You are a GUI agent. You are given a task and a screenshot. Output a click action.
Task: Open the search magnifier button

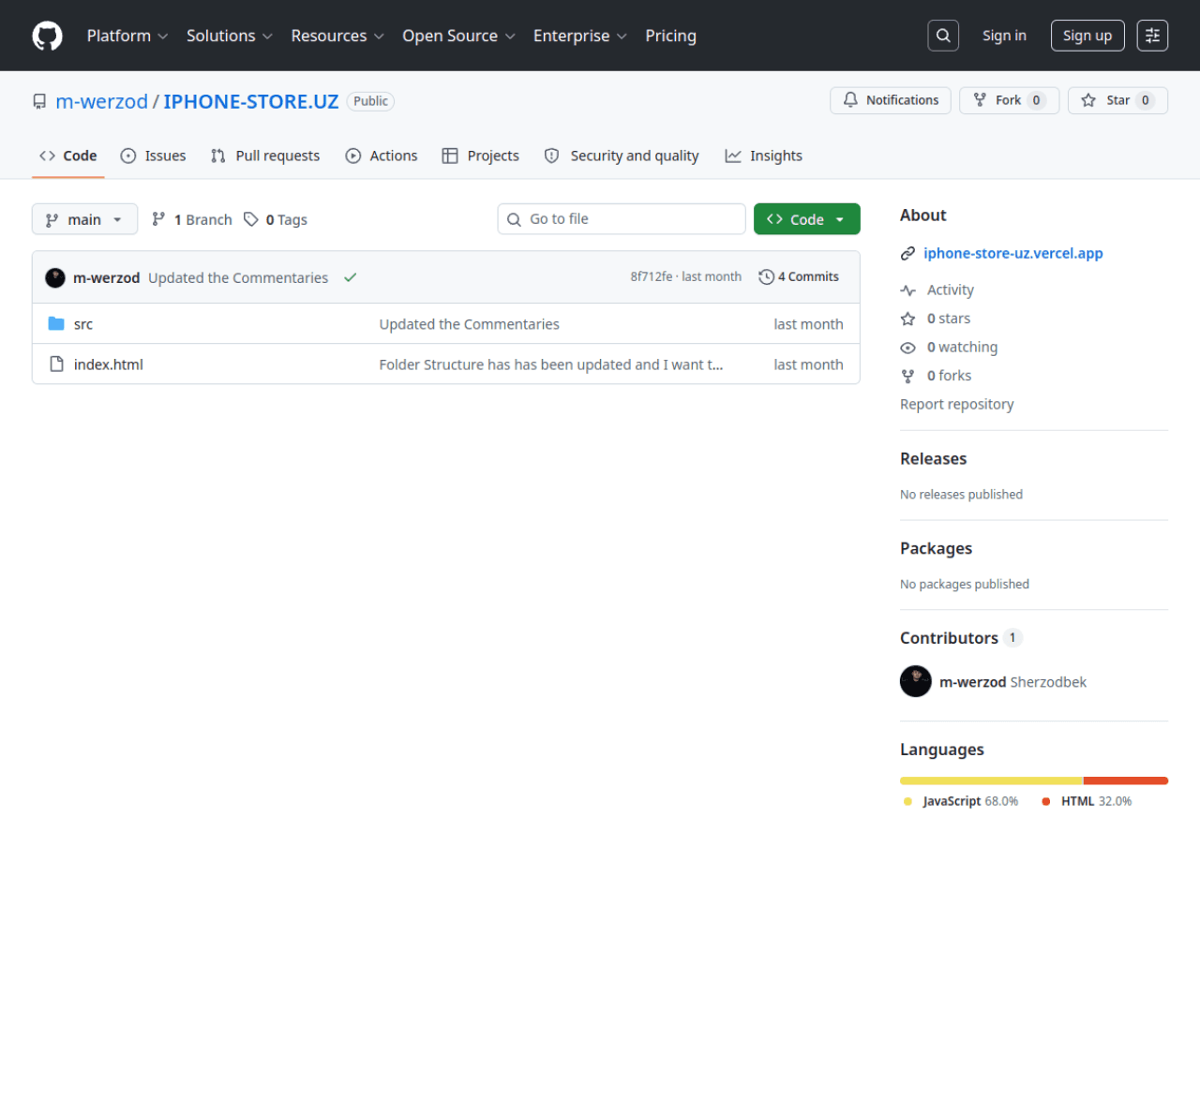(943, 36)
